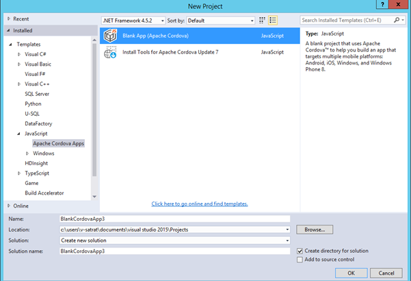
Task: Focus the Search Installed Templates box
Action: 347,20
